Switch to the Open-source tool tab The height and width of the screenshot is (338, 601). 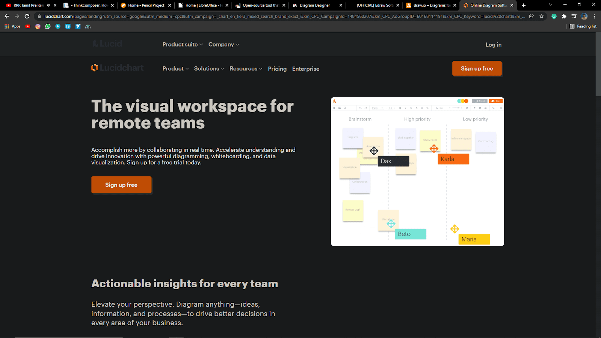260,5
